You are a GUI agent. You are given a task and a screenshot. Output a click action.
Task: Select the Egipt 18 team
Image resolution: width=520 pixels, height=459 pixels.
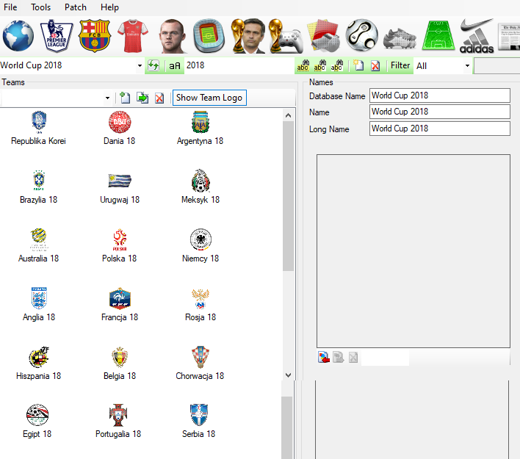click(37, 422)
